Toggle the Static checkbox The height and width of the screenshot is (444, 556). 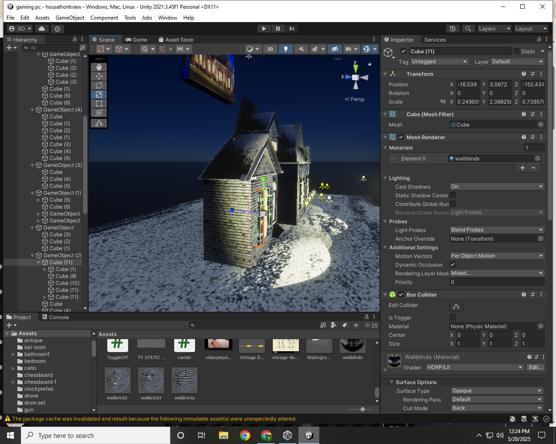pos(516,51)
